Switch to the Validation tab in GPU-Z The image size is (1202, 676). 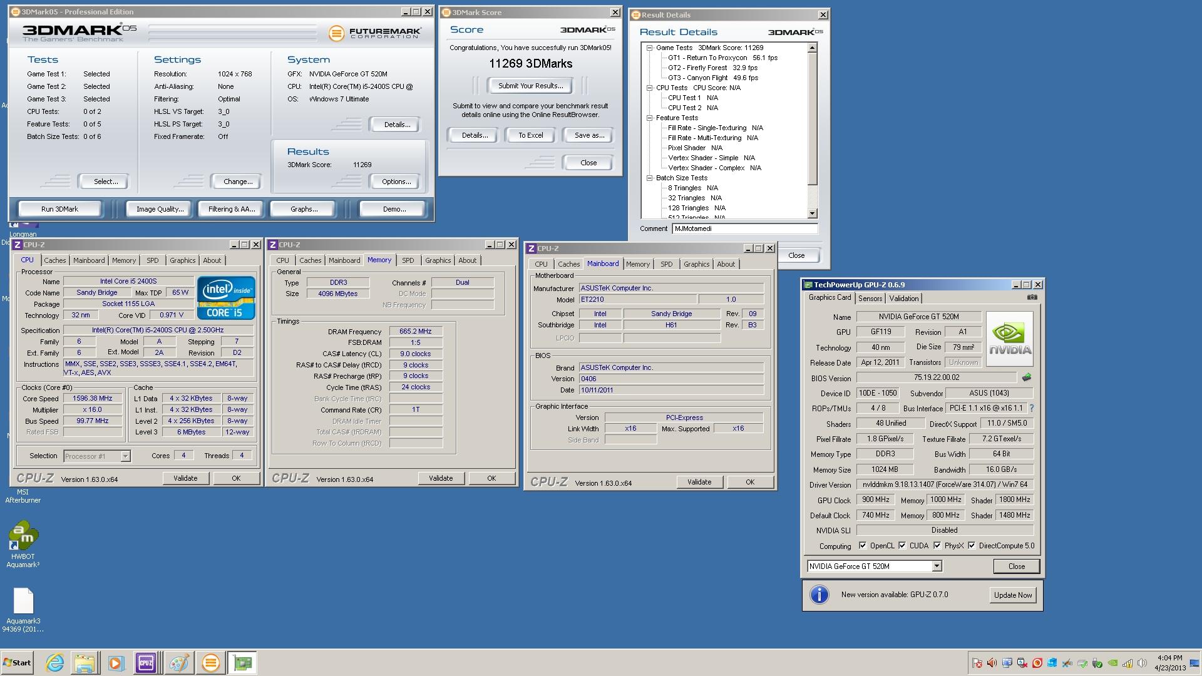tap(904, 299)
